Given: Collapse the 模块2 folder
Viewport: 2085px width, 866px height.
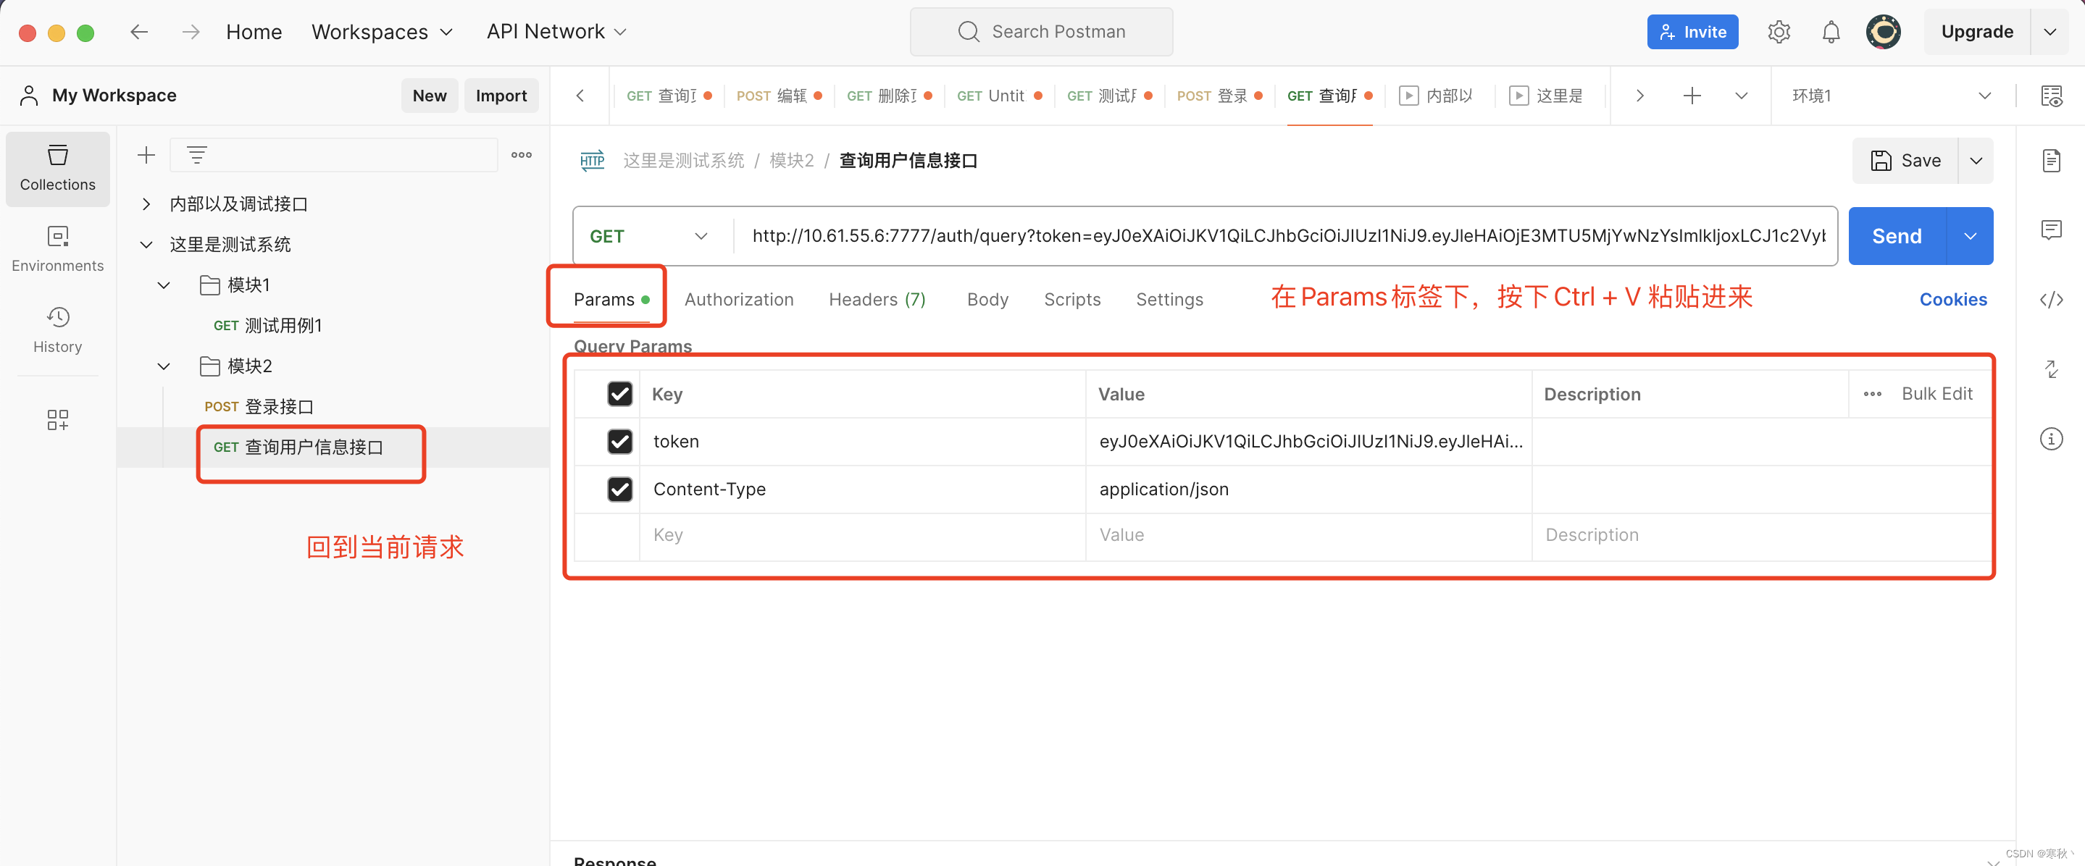Looking at the screenshot, I should coord(164,366).
